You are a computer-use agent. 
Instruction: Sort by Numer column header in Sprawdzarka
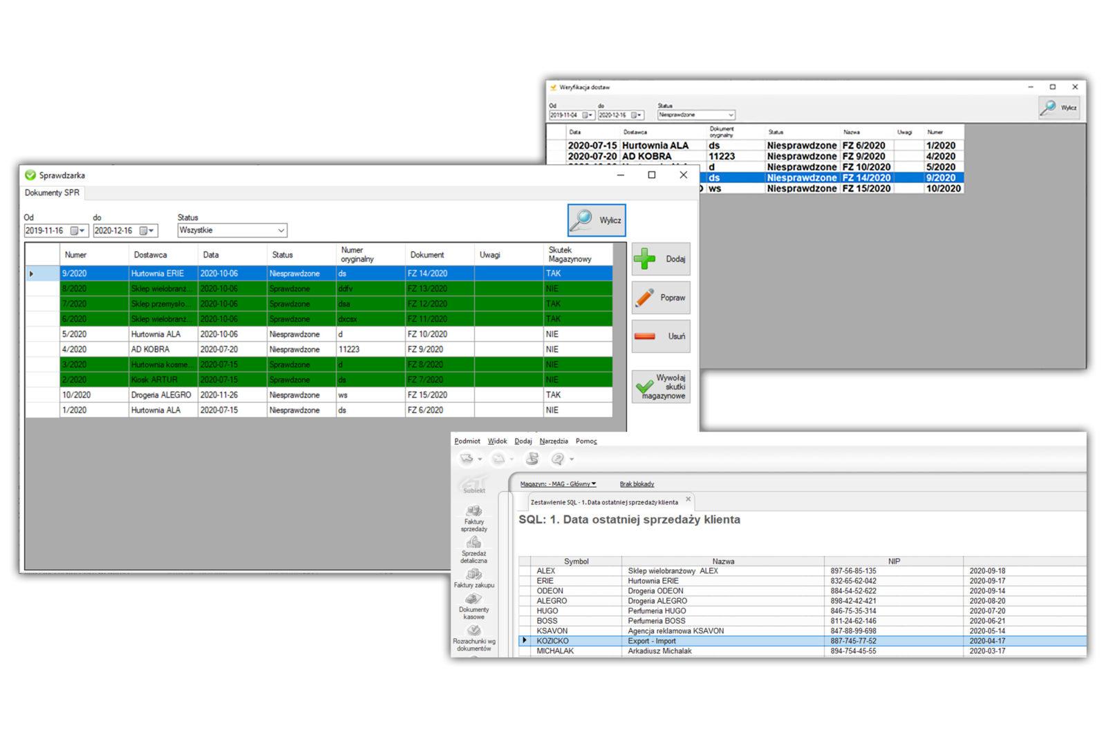click(x=94, y=255)
